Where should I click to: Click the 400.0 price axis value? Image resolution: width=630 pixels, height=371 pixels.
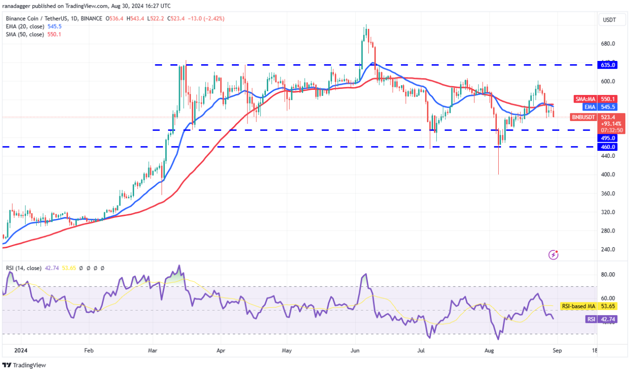pos(608,174)
